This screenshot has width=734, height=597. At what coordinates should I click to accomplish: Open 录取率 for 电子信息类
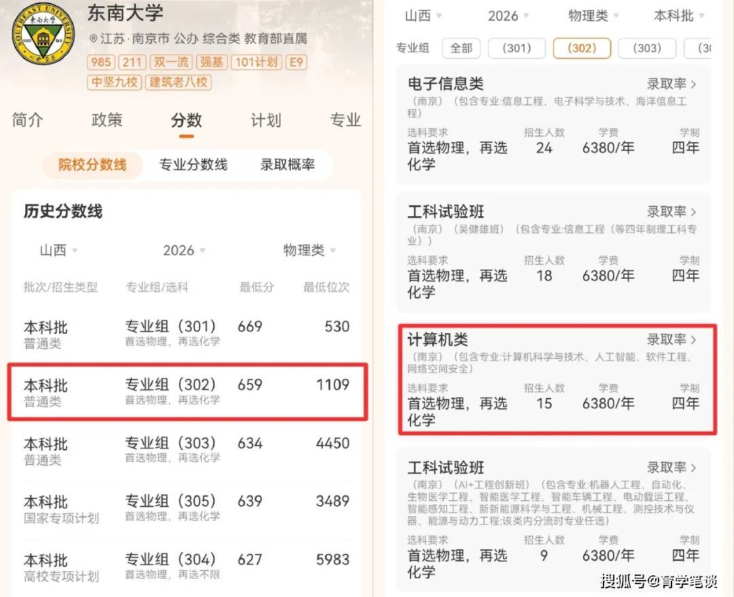pyautogui.click(x=671, y=84)
